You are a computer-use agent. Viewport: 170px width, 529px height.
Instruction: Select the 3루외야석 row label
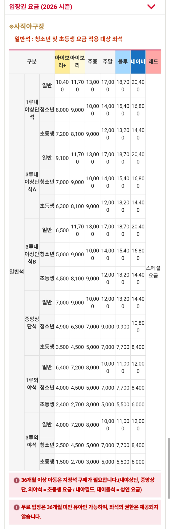32,441
